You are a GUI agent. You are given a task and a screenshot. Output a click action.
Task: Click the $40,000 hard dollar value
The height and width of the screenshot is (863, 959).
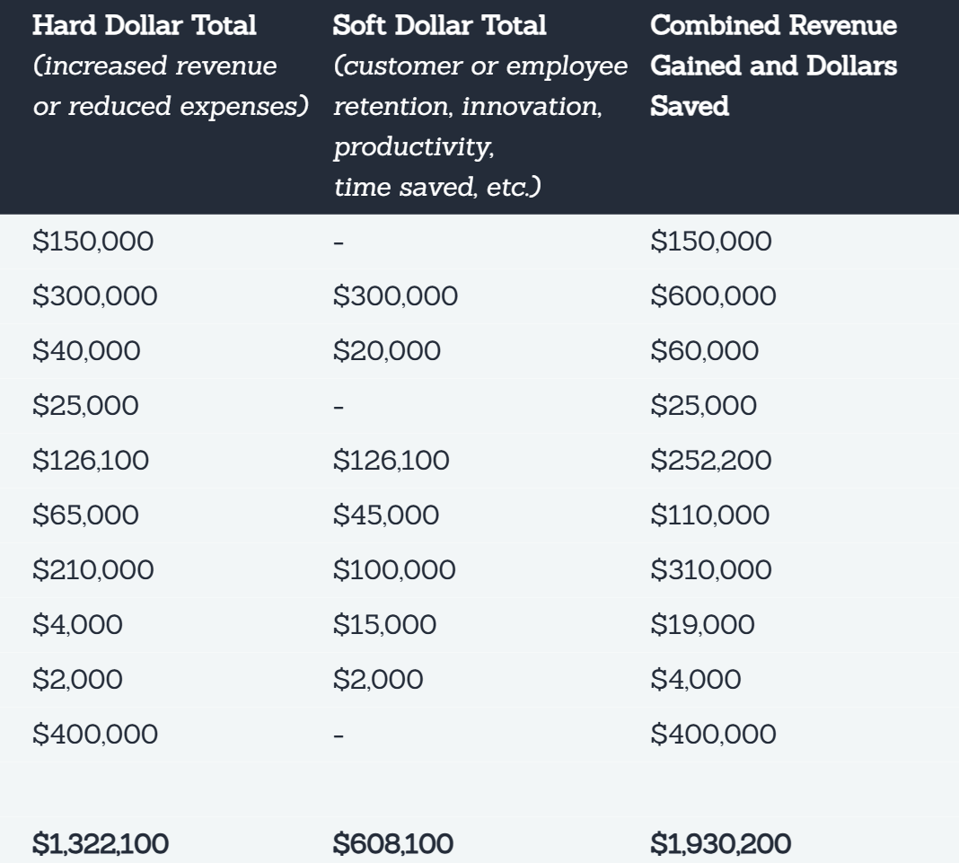pos(86,351)
